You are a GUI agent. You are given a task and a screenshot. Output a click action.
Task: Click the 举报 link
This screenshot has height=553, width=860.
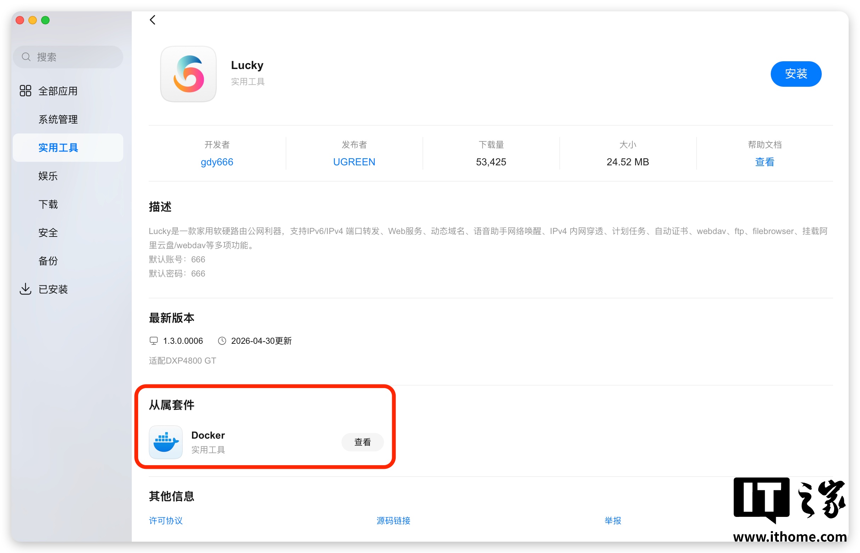pyautogui.click(x=612, y=520)
